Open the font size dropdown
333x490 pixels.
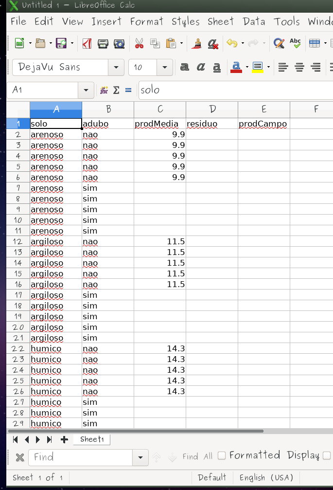165,68
